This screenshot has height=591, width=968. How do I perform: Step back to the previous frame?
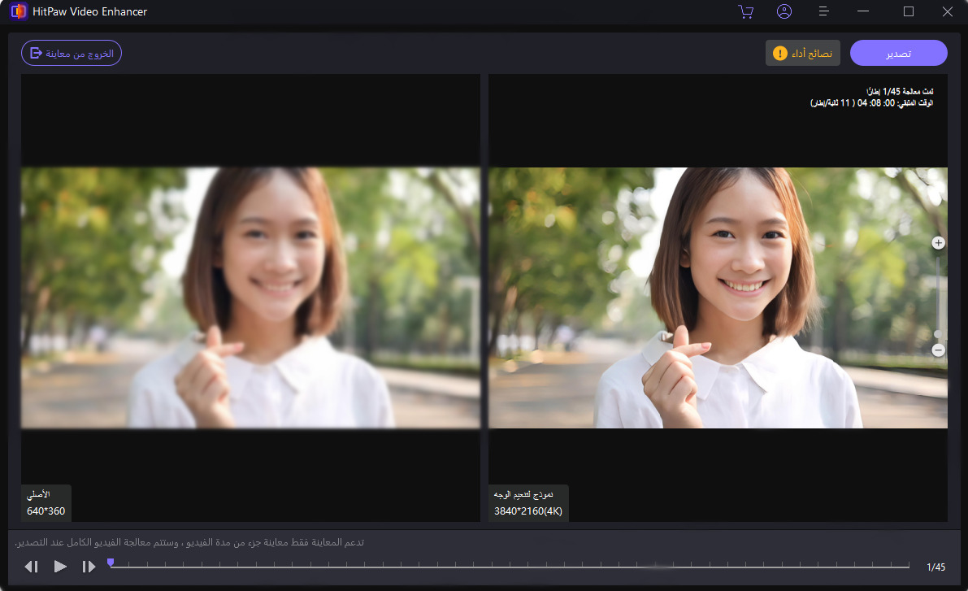click(32, 567)
